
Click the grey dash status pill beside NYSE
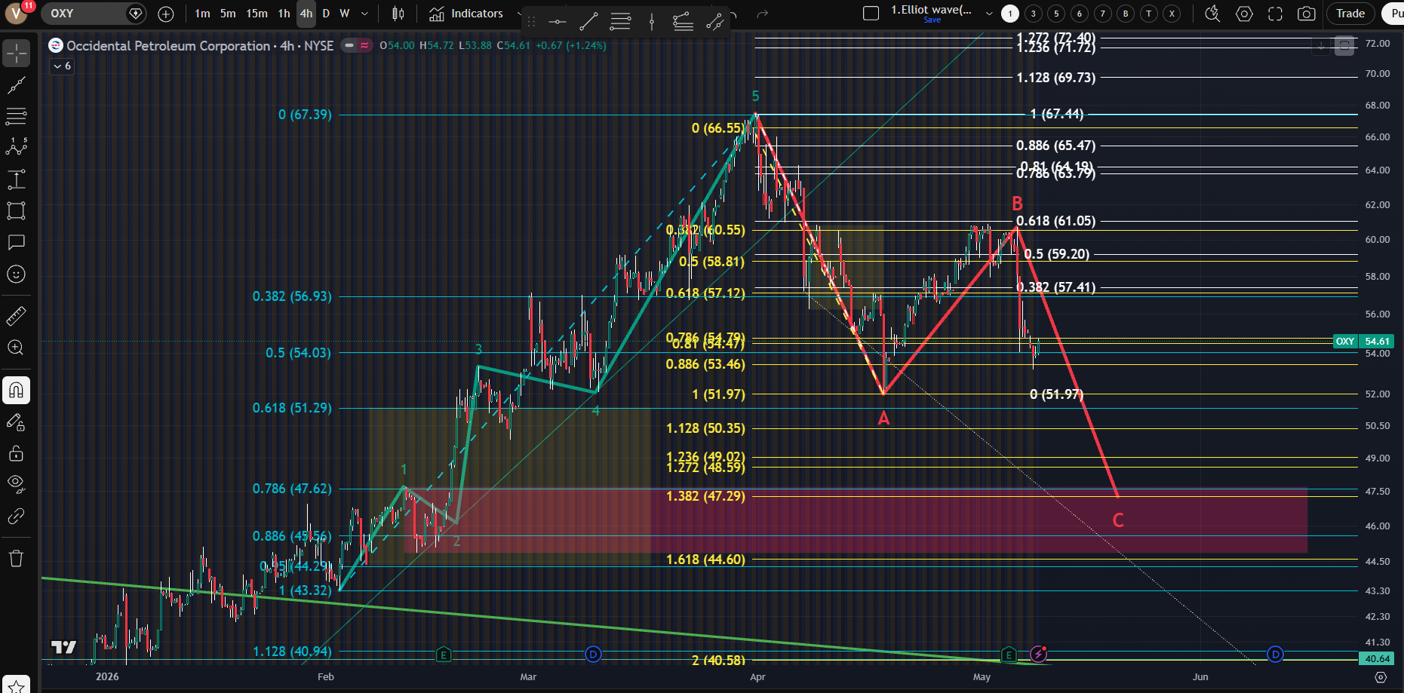349,45
